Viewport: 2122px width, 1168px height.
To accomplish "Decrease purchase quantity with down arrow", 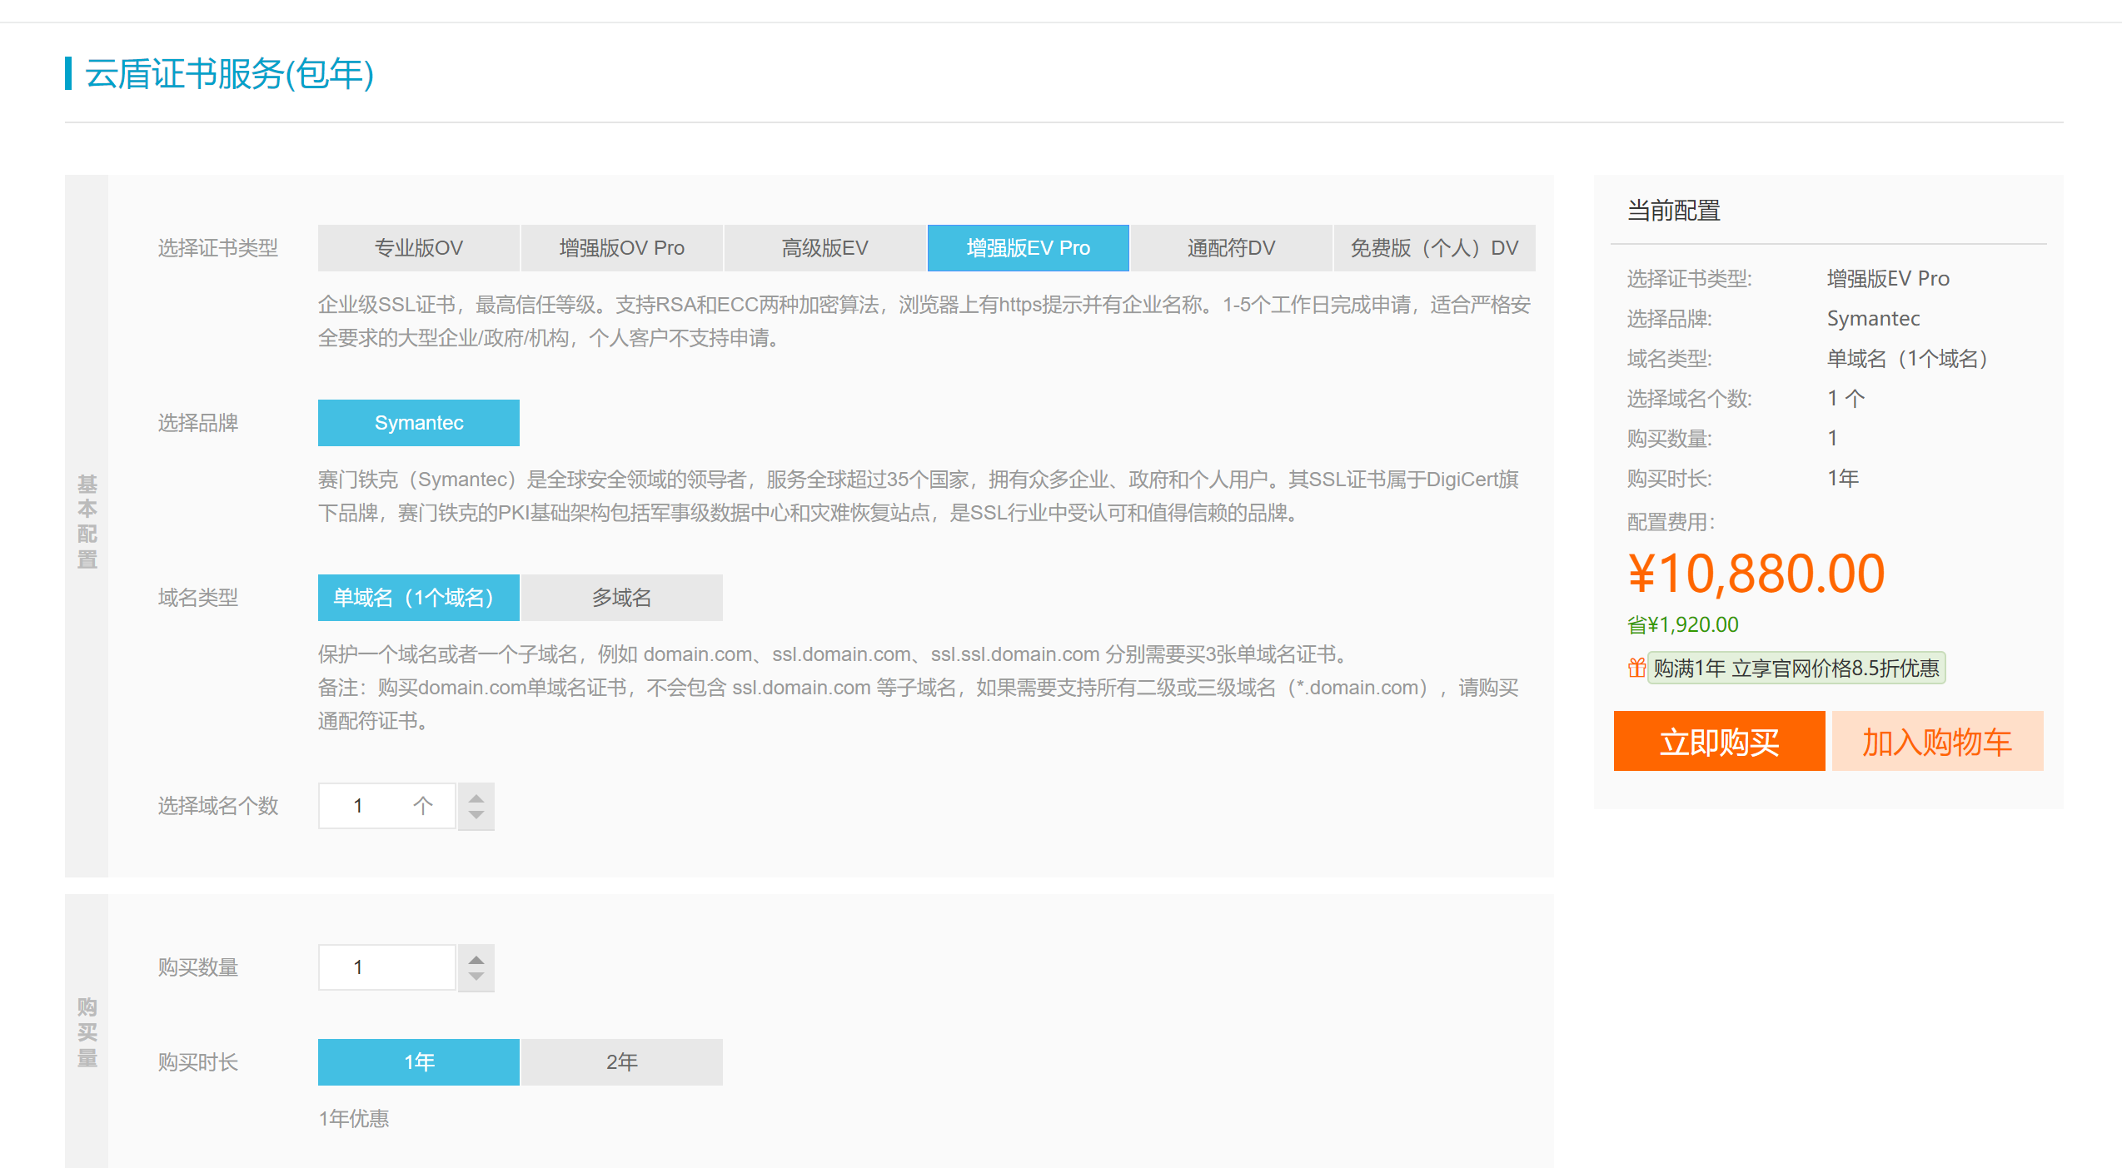I will point(476,977).
